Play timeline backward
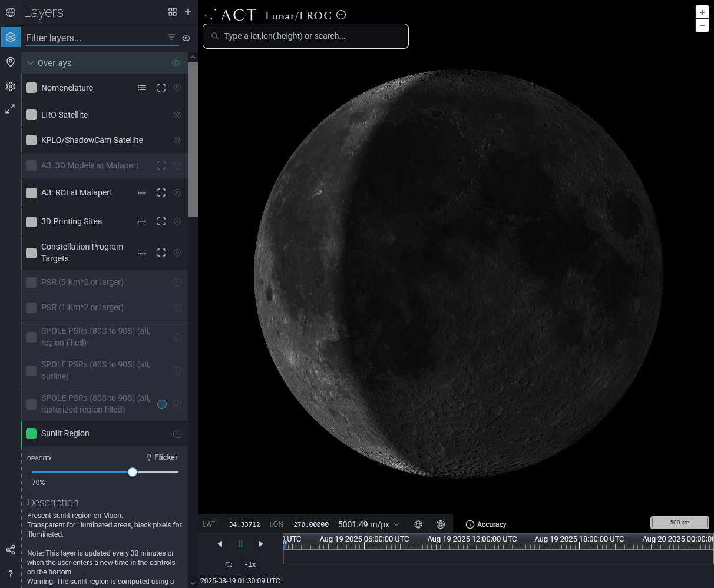714x588 pixels. pyautogui.click(x=220, y=544)
